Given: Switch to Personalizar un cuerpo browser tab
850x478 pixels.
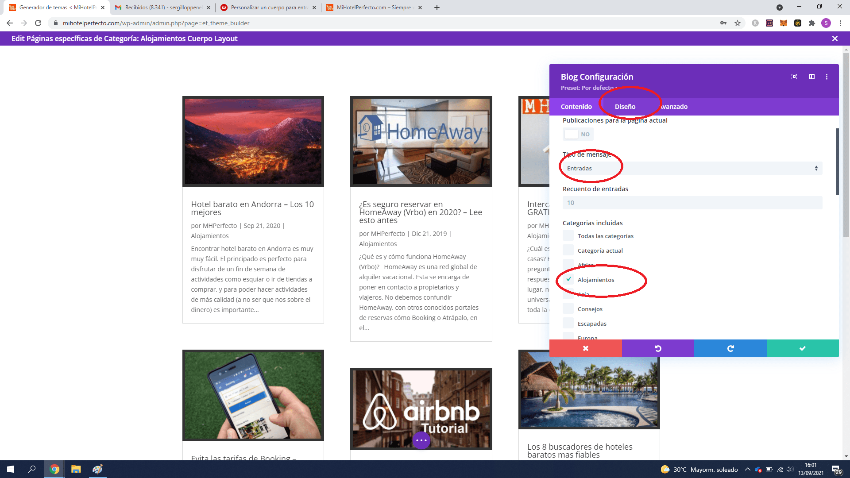Looking at the screenshot, I should (x=268, y=8).
